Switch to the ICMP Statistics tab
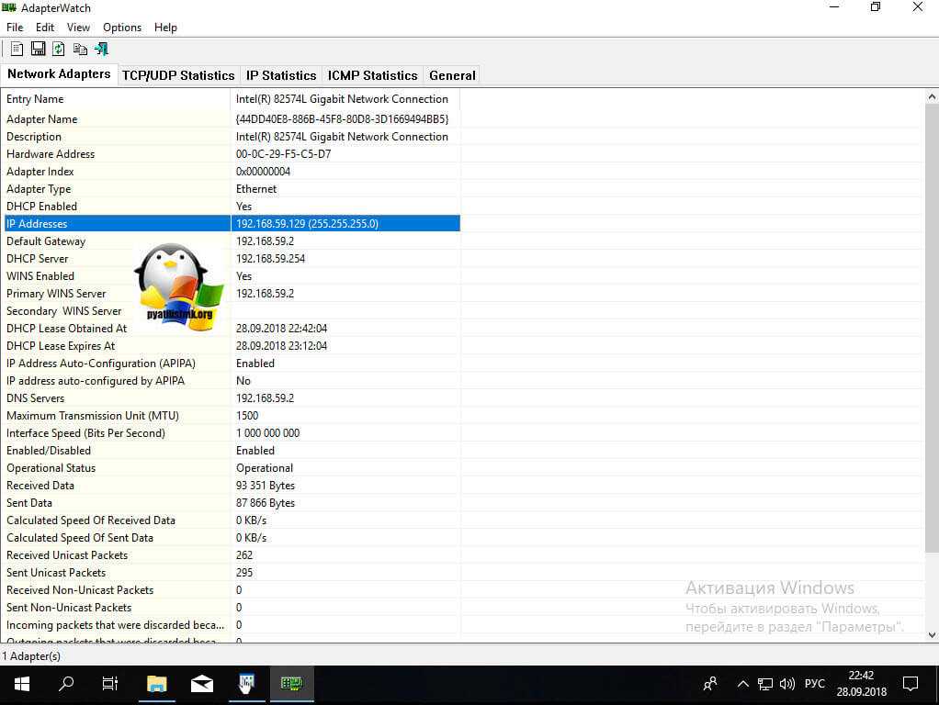The image size is (939, 705). coord(372,75)
